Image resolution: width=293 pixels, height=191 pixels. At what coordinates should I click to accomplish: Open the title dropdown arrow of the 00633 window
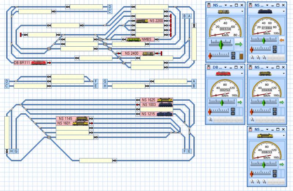click(267, 129)
